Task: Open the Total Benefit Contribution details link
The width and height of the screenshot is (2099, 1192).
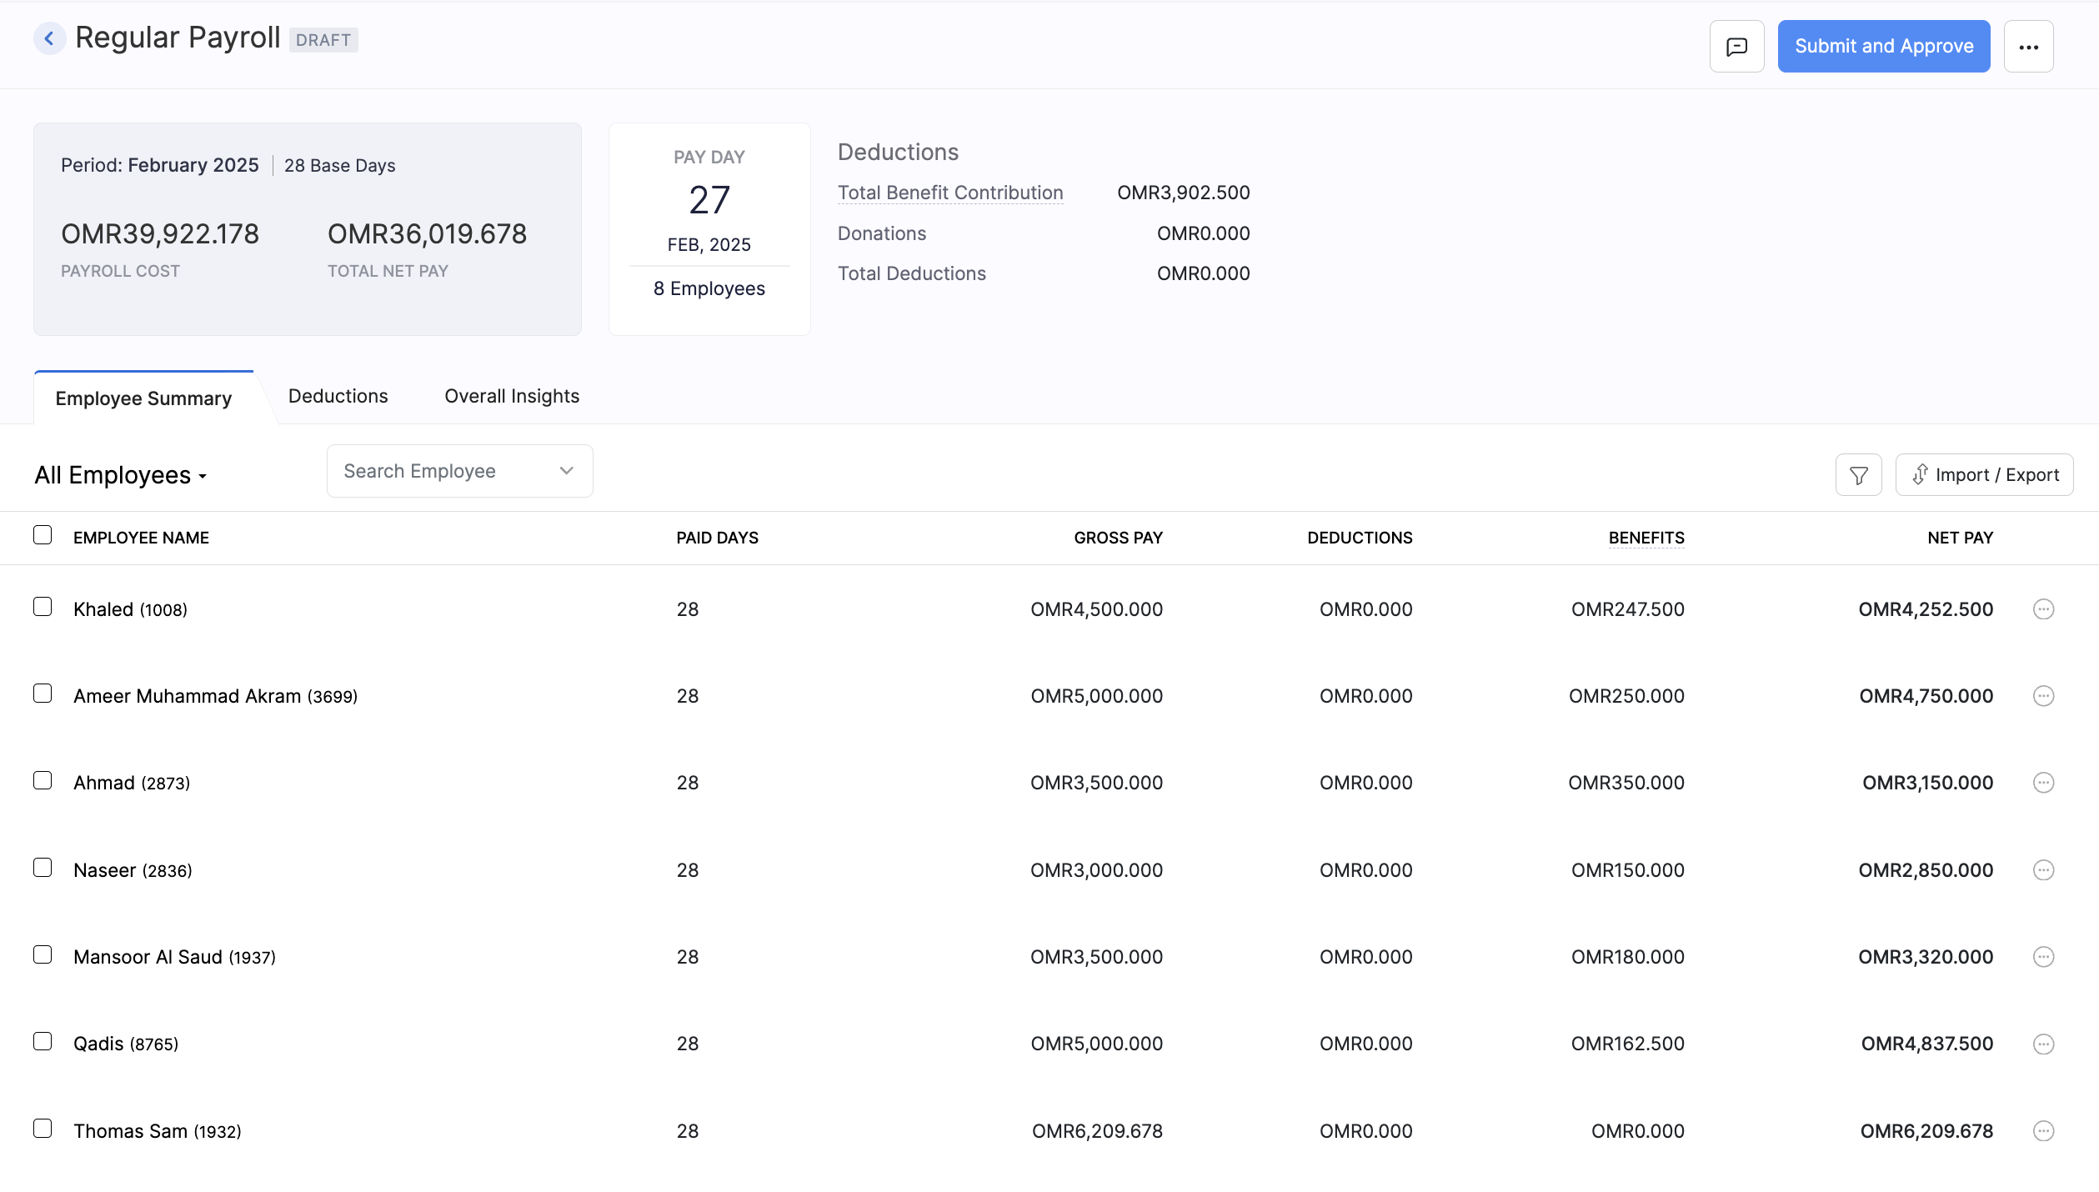Action: pyautogui.click(x=949, y=192)
